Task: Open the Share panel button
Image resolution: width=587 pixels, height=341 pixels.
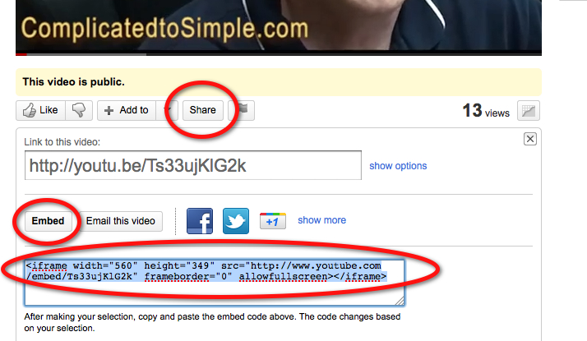Action: click(x=202, y=110)
